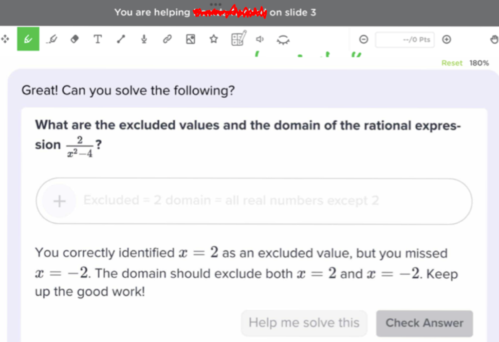Select the eraser tool

tap(74, 39)
